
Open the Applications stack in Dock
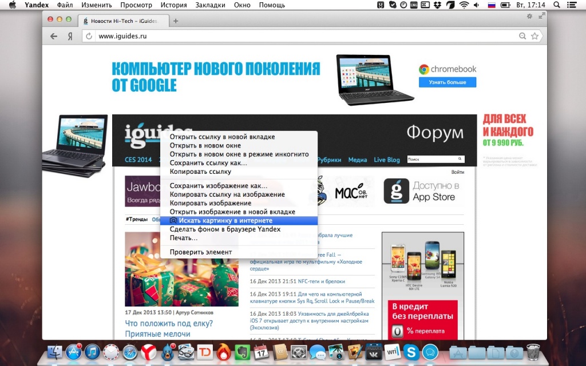point(458,352)
